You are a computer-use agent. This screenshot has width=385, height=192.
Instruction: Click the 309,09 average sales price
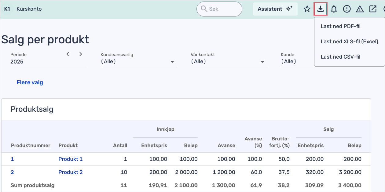click(x=314, y=185)
